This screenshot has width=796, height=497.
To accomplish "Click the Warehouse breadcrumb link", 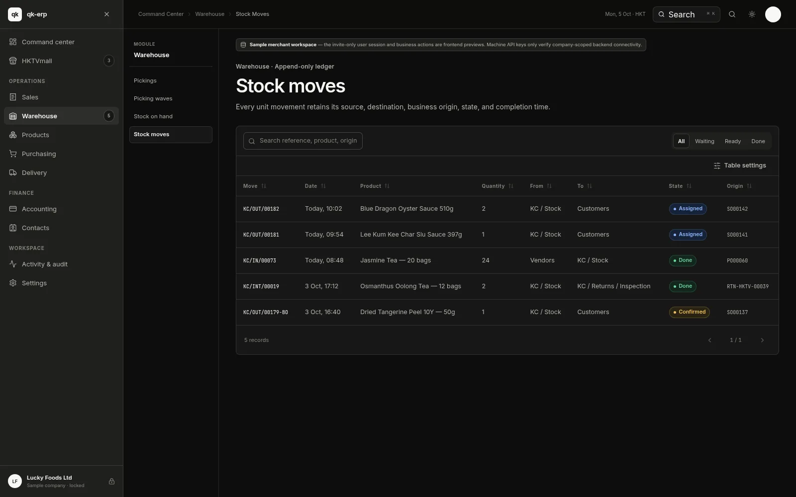I will coord(209,14).
